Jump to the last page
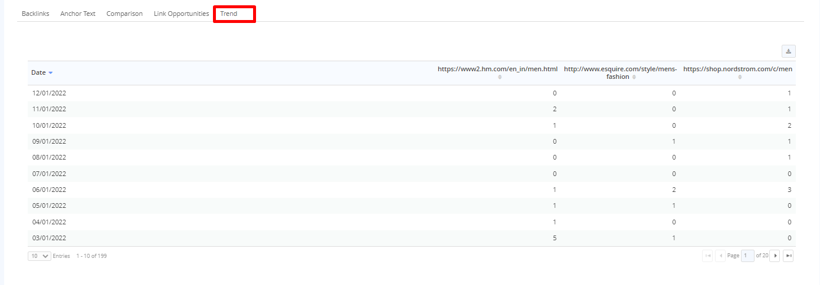Screen dimensions: 820x285 (x=788, y=256)
